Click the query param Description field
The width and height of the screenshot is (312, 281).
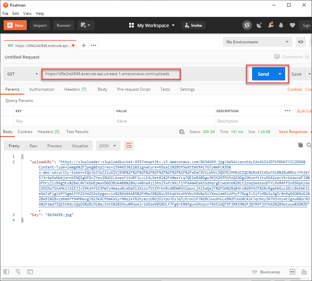[263, 121]
